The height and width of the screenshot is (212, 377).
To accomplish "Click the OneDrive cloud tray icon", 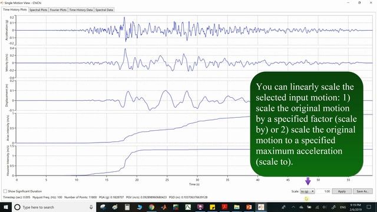I will (x=301, y=207).
